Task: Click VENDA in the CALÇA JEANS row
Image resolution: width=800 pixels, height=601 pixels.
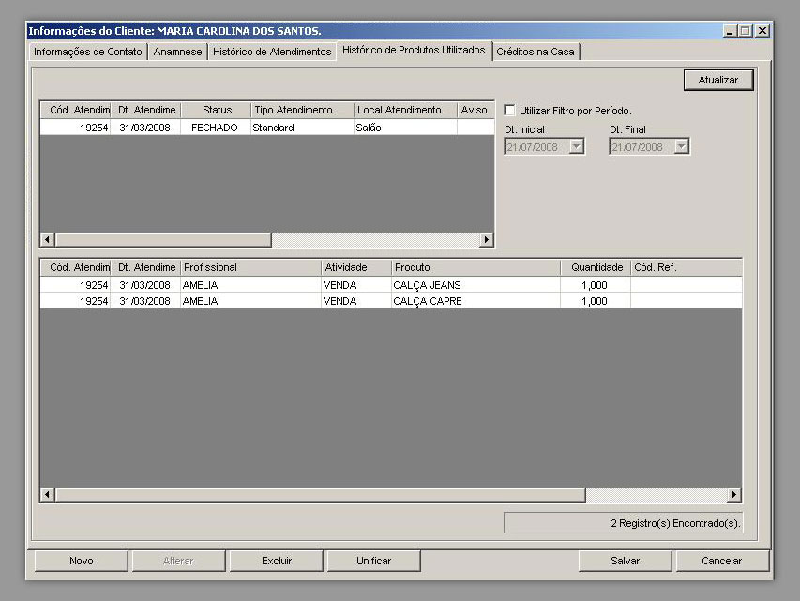Action: (356, 285)
